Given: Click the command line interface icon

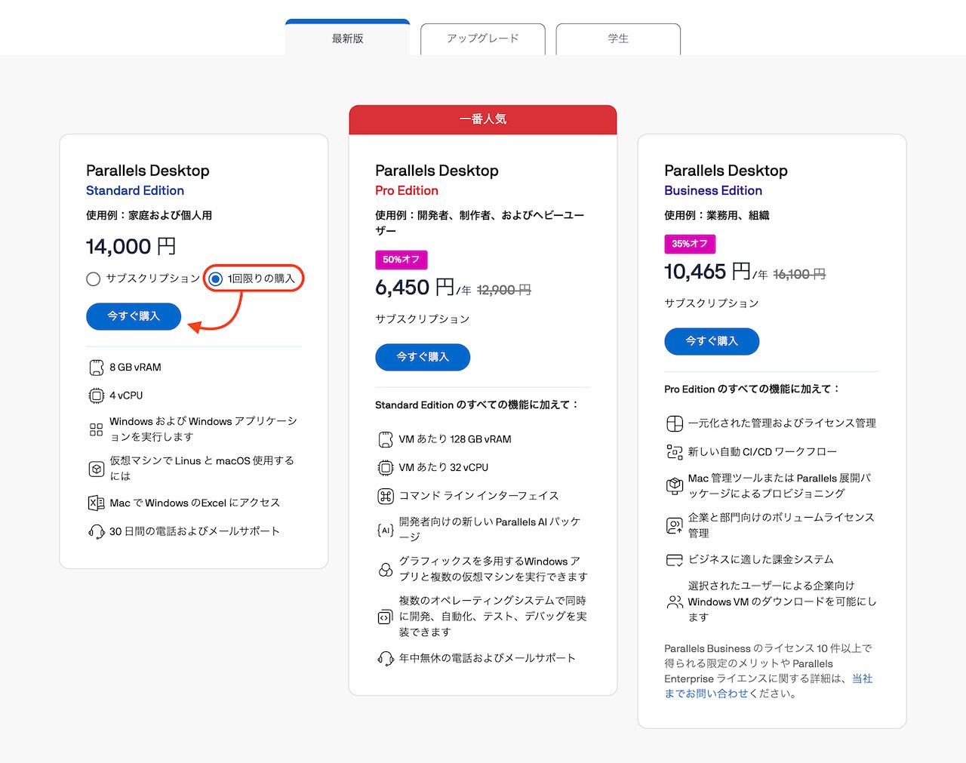Looking at the screenshot, I should [x=386, y=496].
